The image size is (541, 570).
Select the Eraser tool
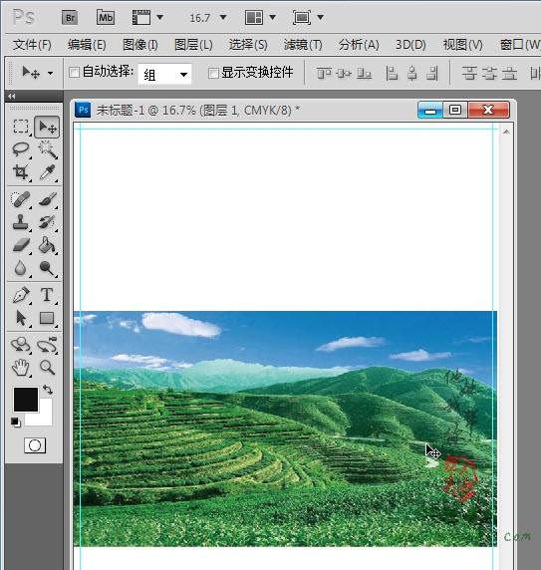point(21,245)
